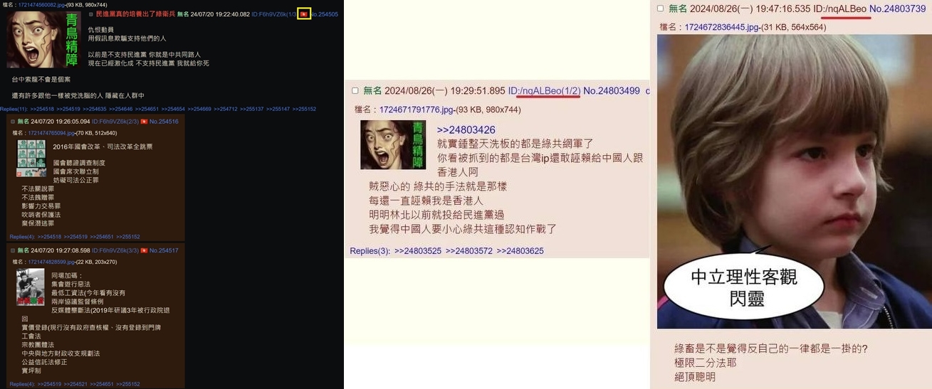
Task: Open the screaming face thumbnail in post No.254505
Action: click(x=44, y=39)
